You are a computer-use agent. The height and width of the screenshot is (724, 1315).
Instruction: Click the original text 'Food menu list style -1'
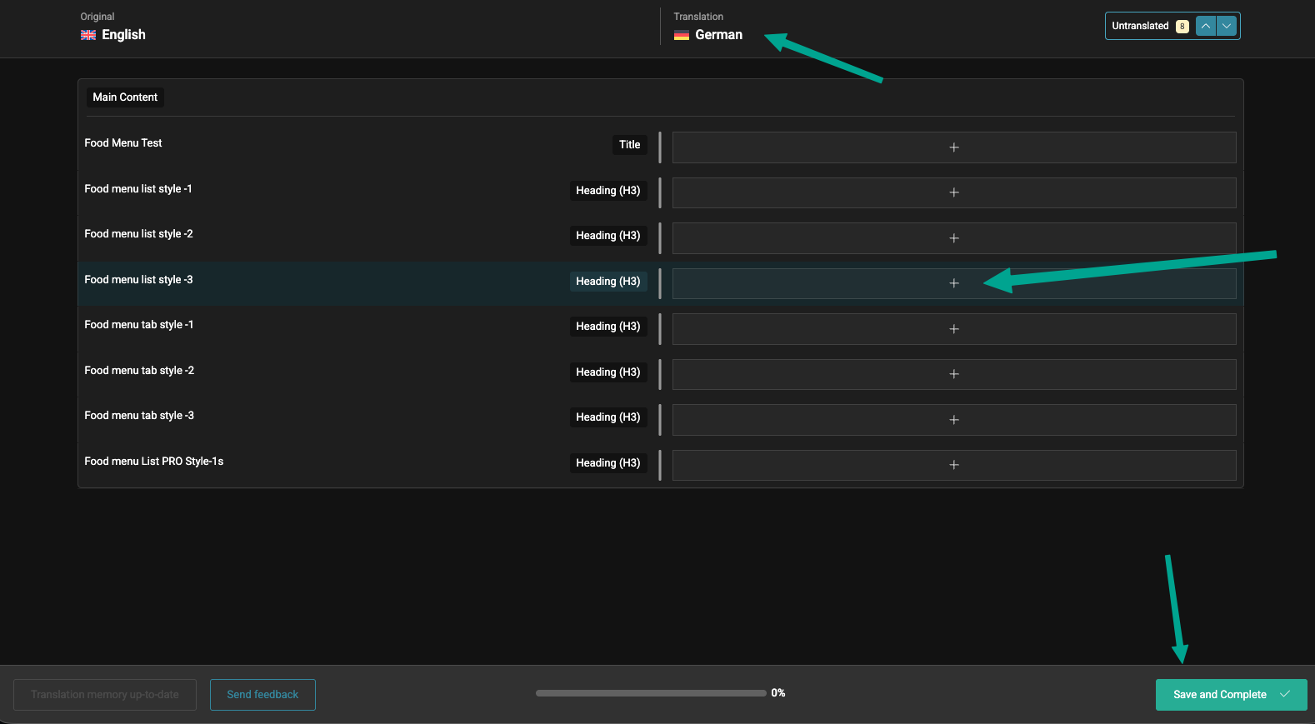[138, 189]
